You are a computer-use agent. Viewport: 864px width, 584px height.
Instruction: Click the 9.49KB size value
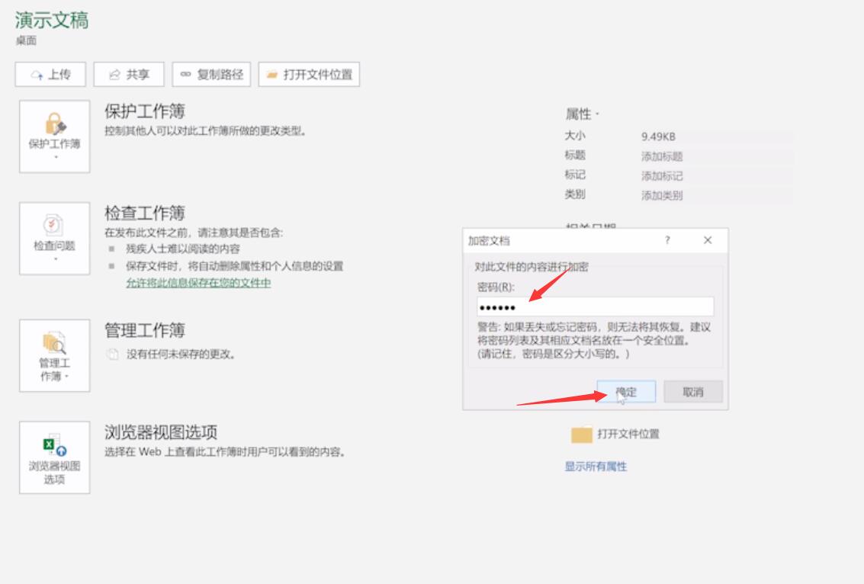pyautogui.click(x=658, y=136)
